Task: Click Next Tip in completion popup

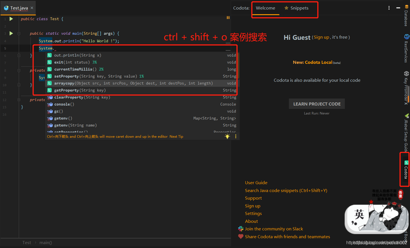Action: tap(176, 137)
